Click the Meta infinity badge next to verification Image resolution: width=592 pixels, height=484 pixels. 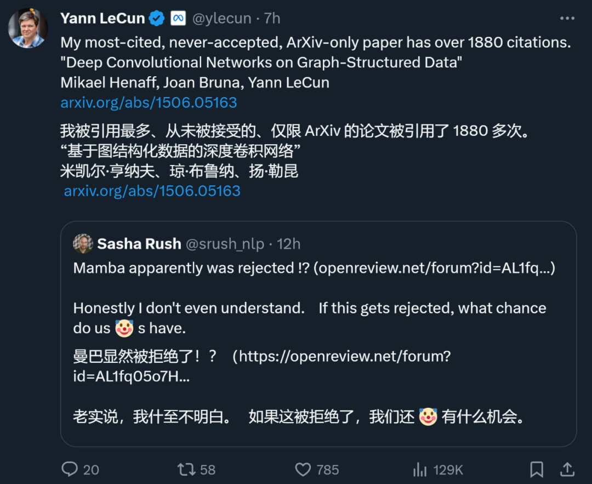[x=178, y=18]
